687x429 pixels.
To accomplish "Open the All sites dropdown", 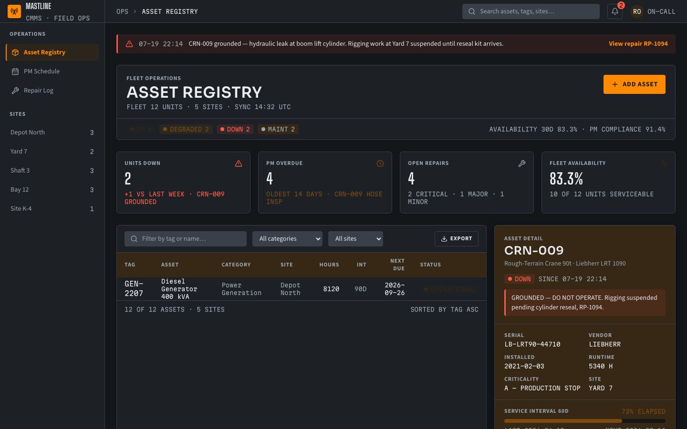I will click(355, 239).
